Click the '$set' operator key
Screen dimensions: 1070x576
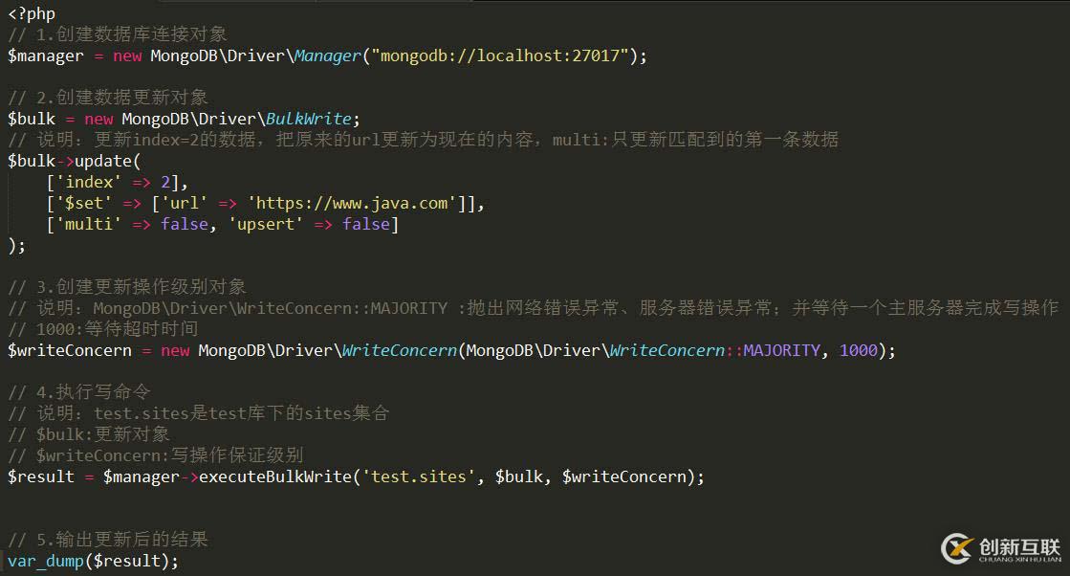pos(84,204)
